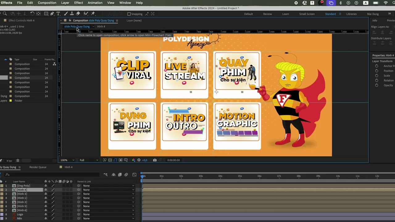Toggle Position stopwatch in Properties panel
The width and height of the screenshot is (395, 222).
pyautogui.click(x=376, y=71)
